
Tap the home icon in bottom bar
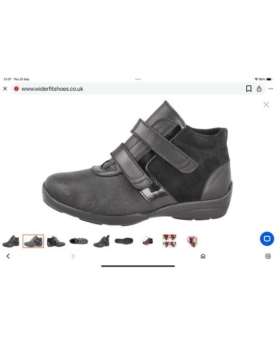203,256
